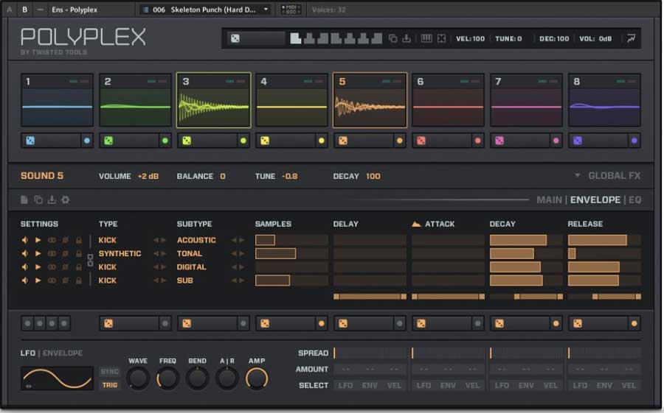
Task: Open the keyboard mapping icon in top toolbar
Action: click(x=426, y=38)
